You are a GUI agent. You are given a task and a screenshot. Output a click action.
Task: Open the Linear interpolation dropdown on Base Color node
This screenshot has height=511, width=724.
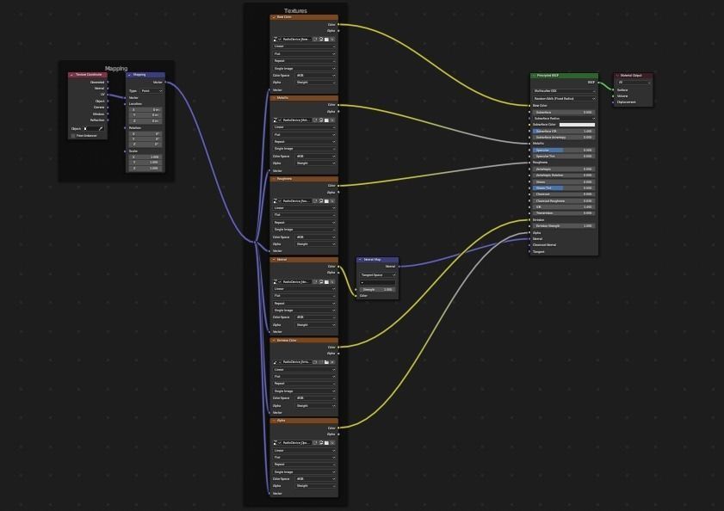304,46
